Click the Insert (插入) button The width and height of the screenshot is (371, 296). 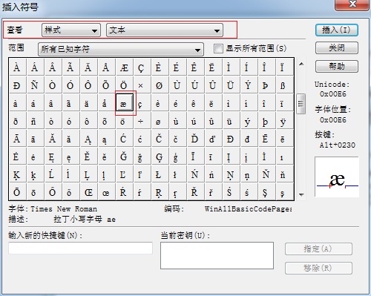click(337, 30)
